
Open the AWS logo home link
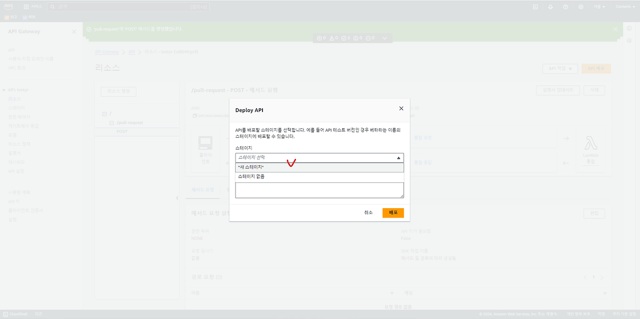tap(9, 6)
